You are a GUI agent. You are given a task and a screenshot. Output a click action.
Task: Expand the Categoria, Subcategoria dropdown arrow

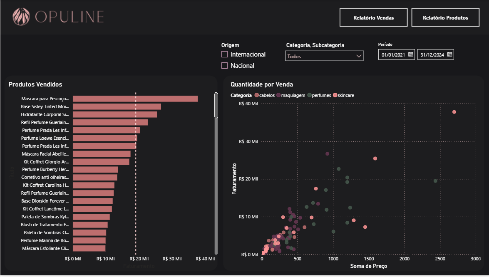(359, 56)
